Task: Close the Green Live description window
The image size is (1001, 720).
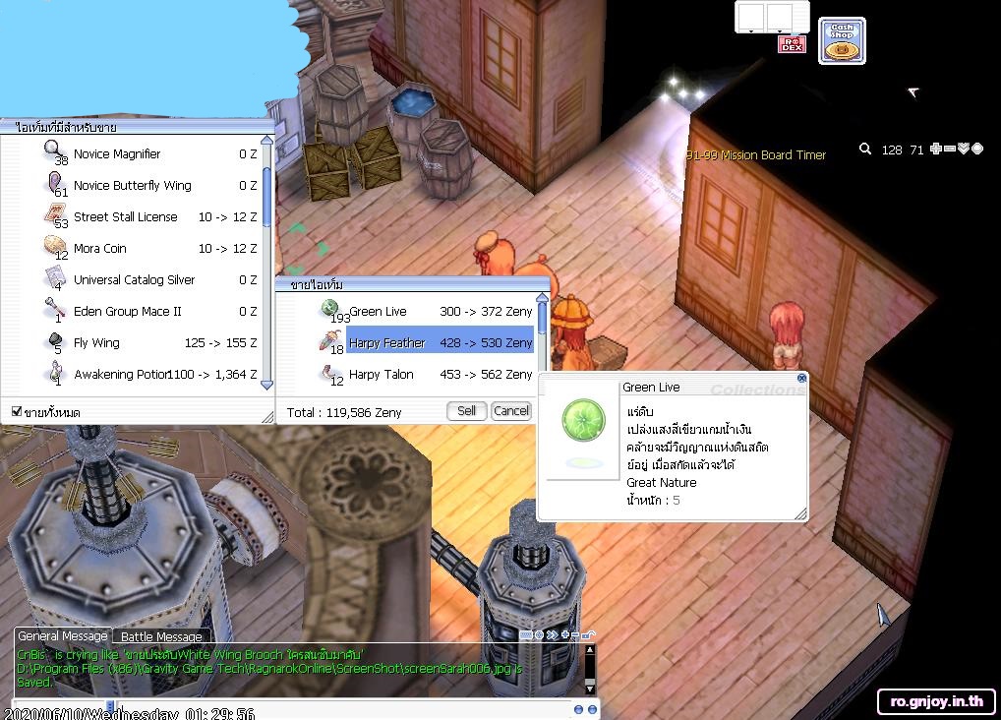Action: [801, 379]
